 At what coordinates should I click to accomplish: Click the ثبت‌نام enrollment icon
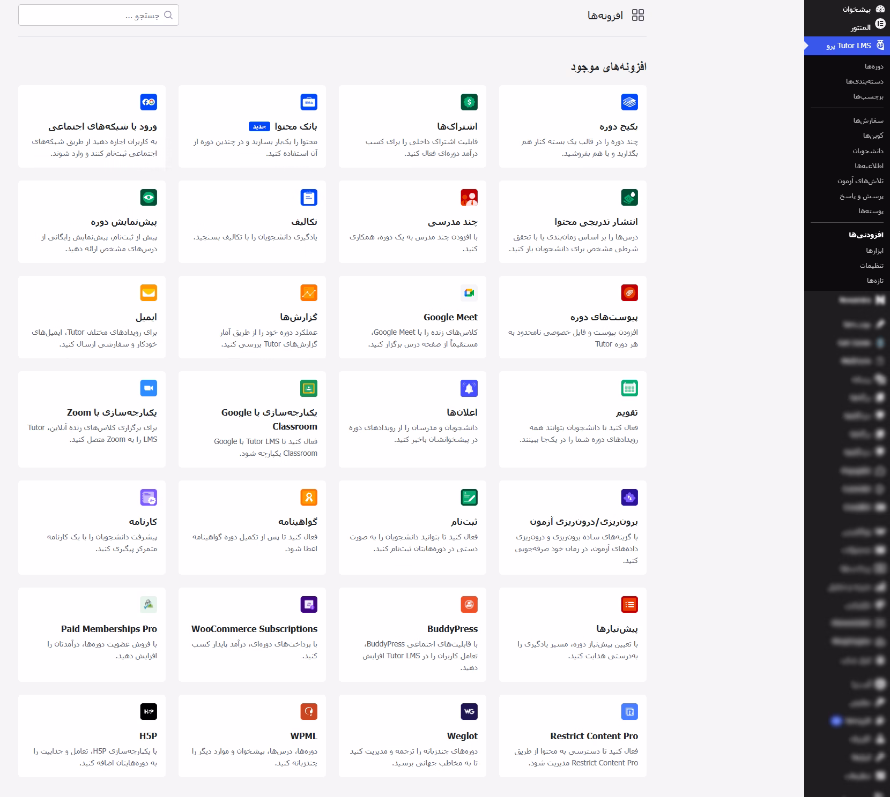[469, 497]
